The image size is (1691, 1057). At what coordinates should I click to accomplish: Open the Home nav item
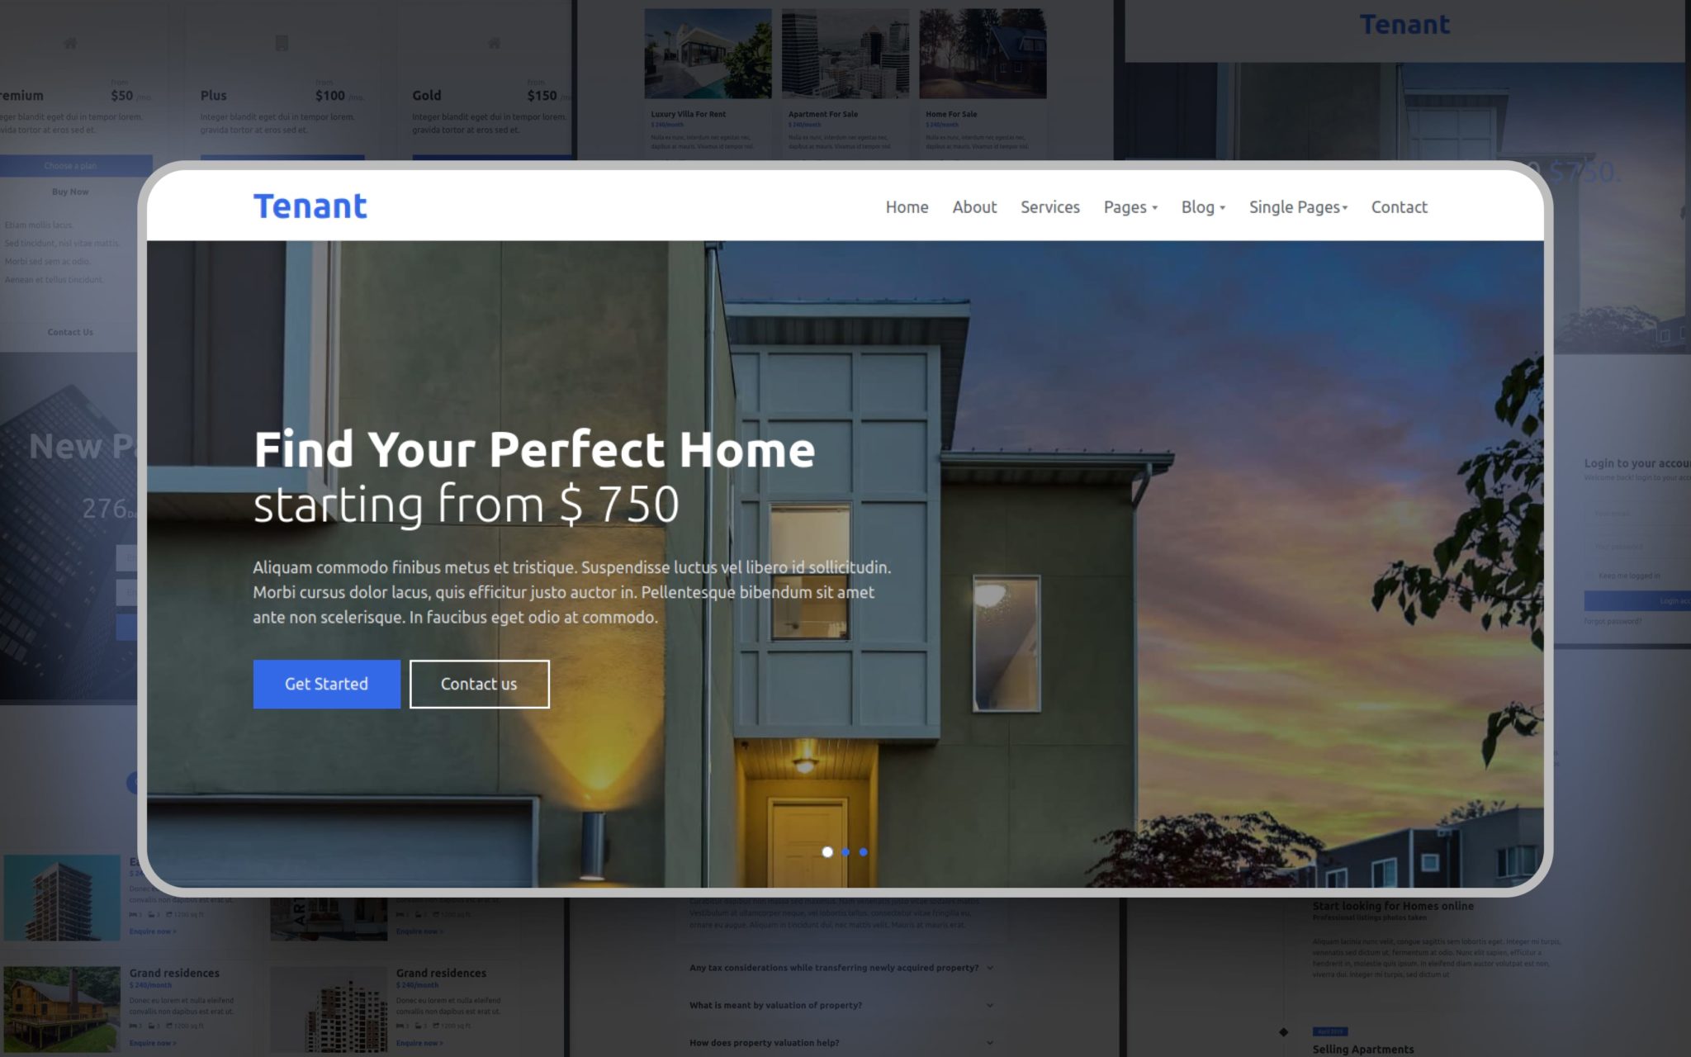coord(907,207)
